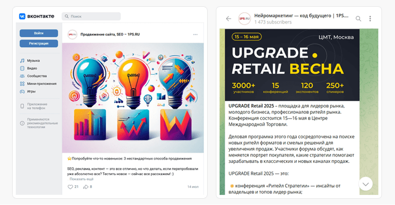Expand post with Показать ещё
Screen dimensions: 395x205
81,179
